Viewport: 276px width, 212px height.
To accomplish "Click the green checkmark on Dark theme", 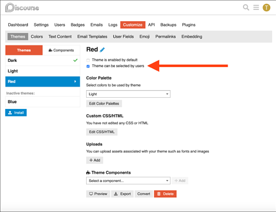I will point(75,60).
